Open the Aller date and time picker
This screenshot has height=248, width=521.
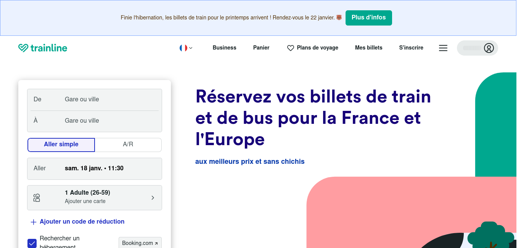point(95,168)
